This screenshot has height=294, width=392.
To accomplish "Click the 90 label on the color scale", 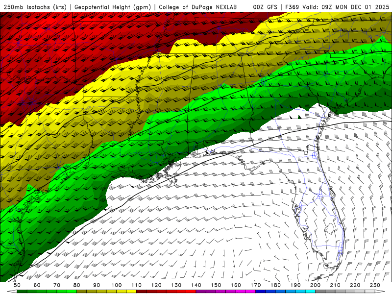I will pos(97,285).
